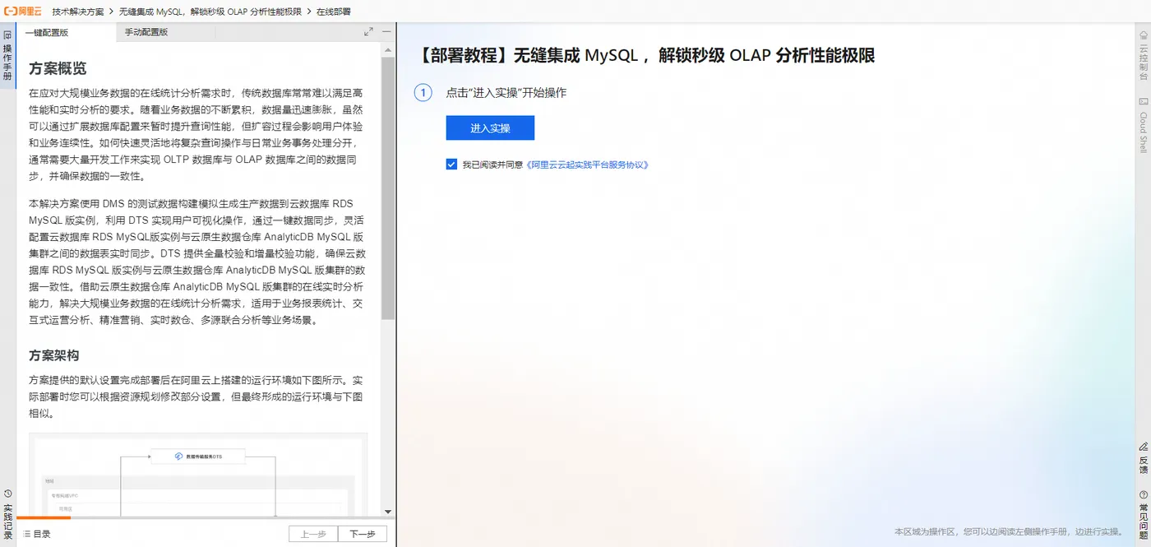This screenshot has width=1151, height=547.
Task: Toggle the service agreement checkbox
Action: point(451,165)
